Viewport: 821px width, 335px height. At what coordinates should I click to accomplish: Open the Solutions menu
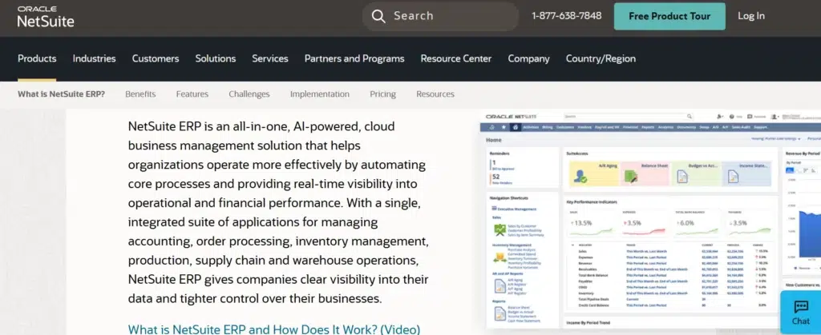(216, 58)
